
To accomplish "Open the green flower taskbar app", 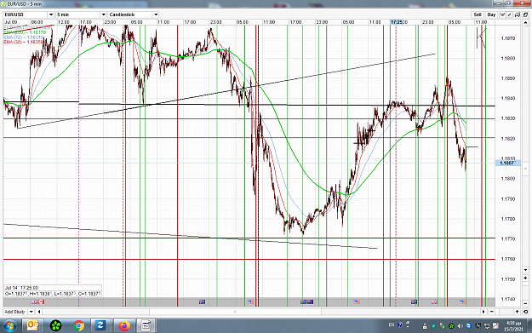I will click(55, 326).
